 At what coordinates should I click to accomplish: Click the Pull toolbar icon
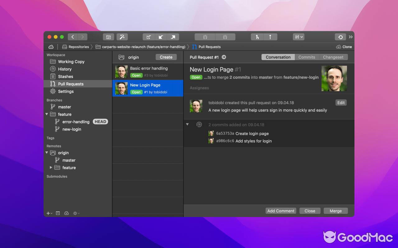161,37
